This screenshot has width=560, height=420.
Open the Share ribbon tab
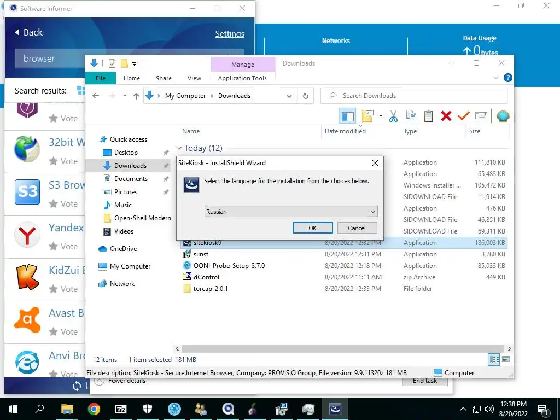pos(164,78)
